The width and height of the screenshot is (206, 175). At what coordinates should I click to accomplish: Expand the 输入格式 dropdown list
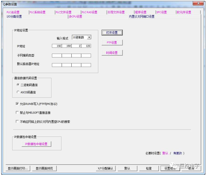click(89, 37)
